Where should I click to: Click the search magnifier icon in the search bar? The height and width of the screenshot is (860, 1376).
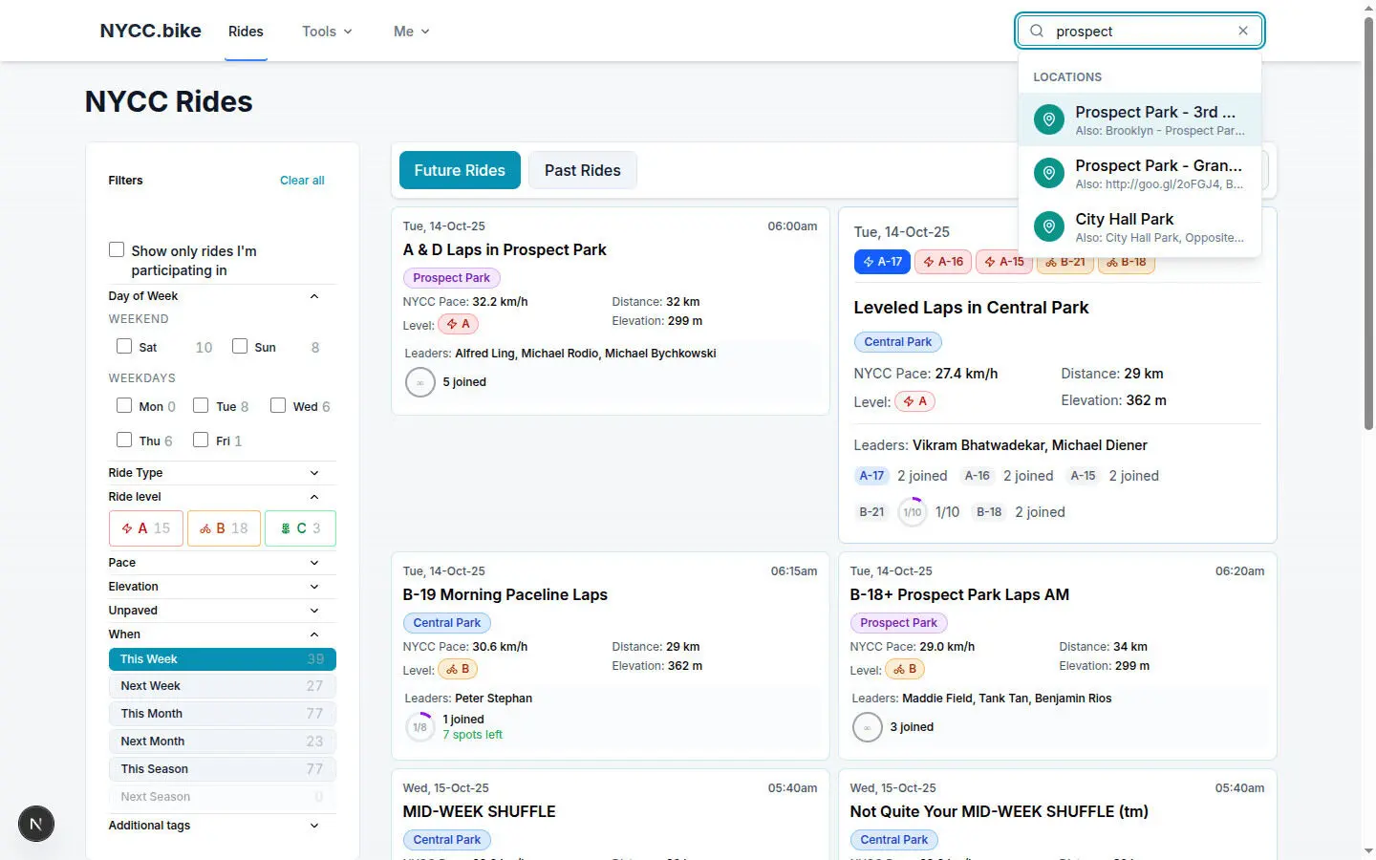point(1036,31)
